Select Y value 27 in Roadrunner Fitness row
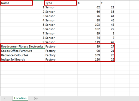 click(x=108, y=46)
